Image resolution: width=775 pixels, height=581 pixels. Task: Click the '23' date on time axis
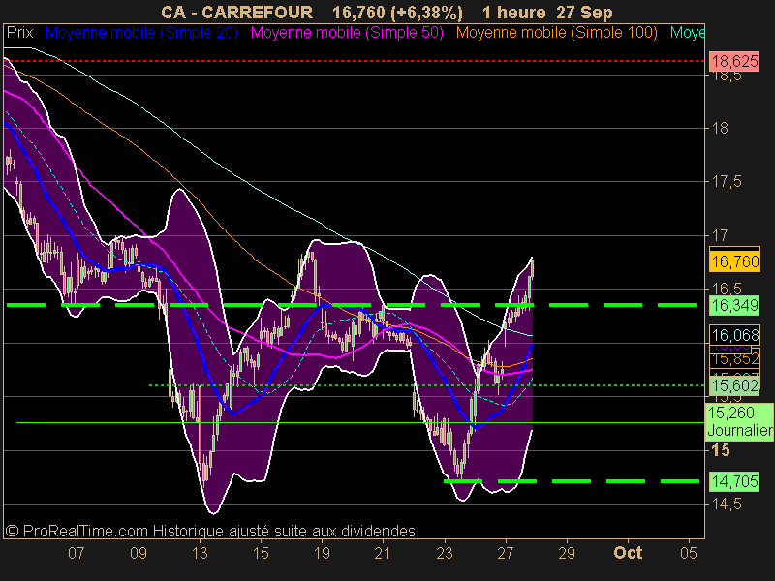click(445, 552)
